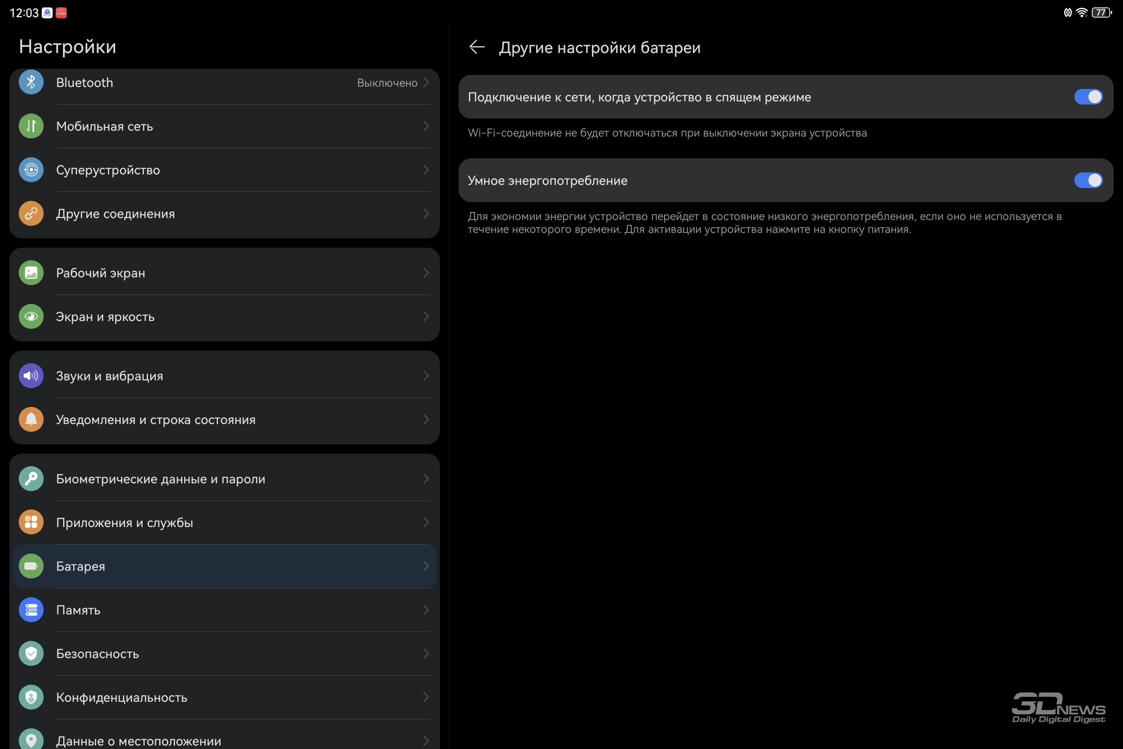Open Рабочий экран via its chevron
Viewport: 1123px width, 749px height.
click(x=426, y=273)
